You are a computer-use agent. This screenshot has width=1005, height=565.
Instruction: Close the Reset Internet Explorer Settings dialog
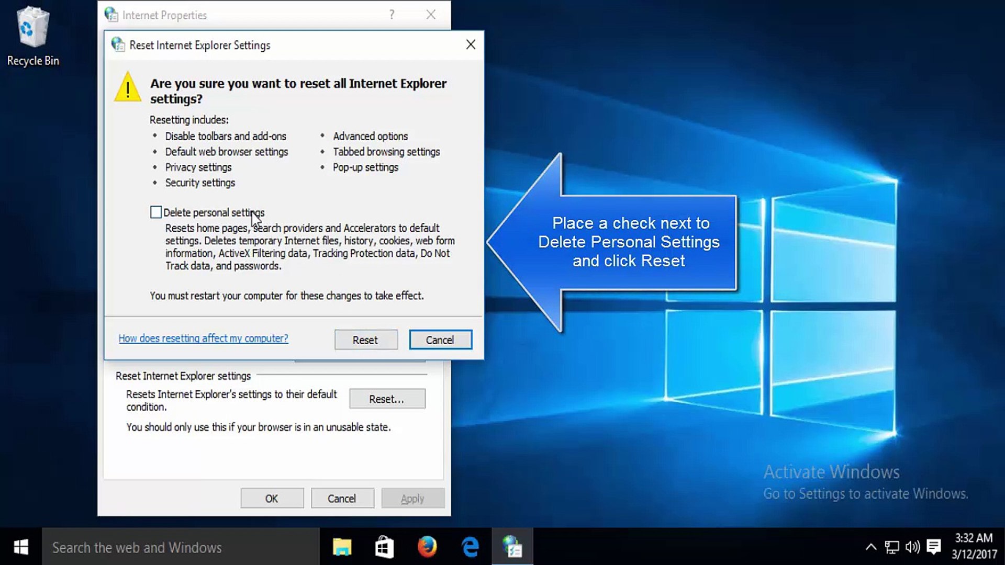471,45
